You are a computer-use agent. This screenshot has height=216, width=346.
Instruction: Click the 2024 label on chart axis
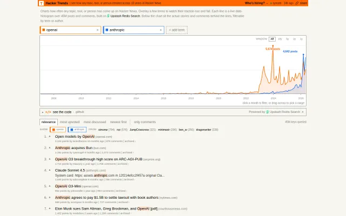[273, 98]
